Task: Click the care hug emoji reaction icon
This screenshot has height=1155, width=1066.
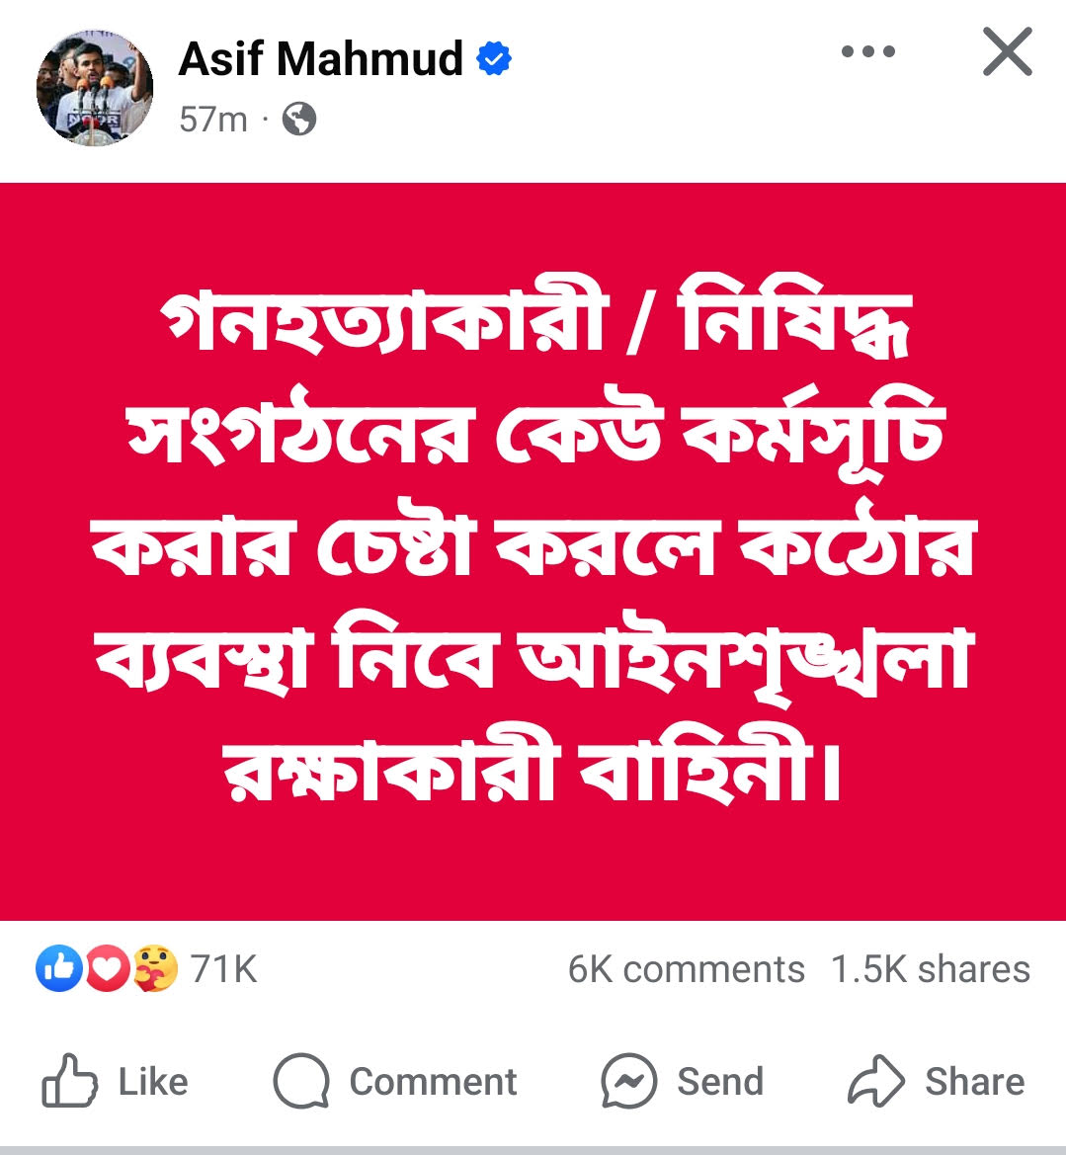Action: pyautogui.click(x=155, y=968)
